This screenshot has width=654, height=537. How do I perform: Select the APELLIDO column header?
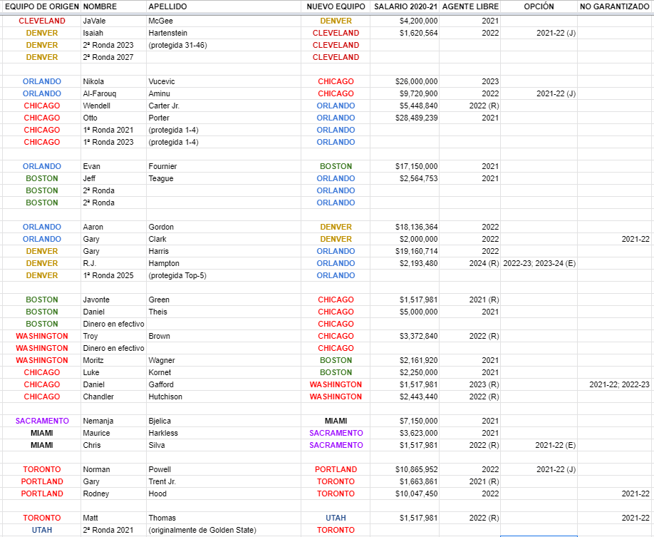tap(224, 6)
